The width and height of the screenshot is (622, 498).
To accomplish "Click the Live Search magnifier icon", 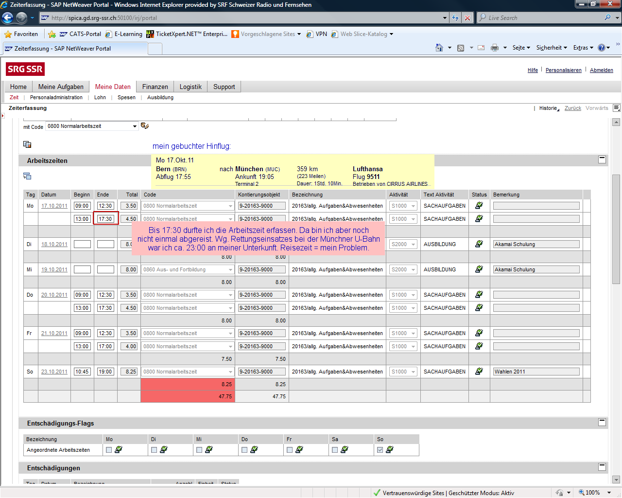I will (x=608, y=18).
